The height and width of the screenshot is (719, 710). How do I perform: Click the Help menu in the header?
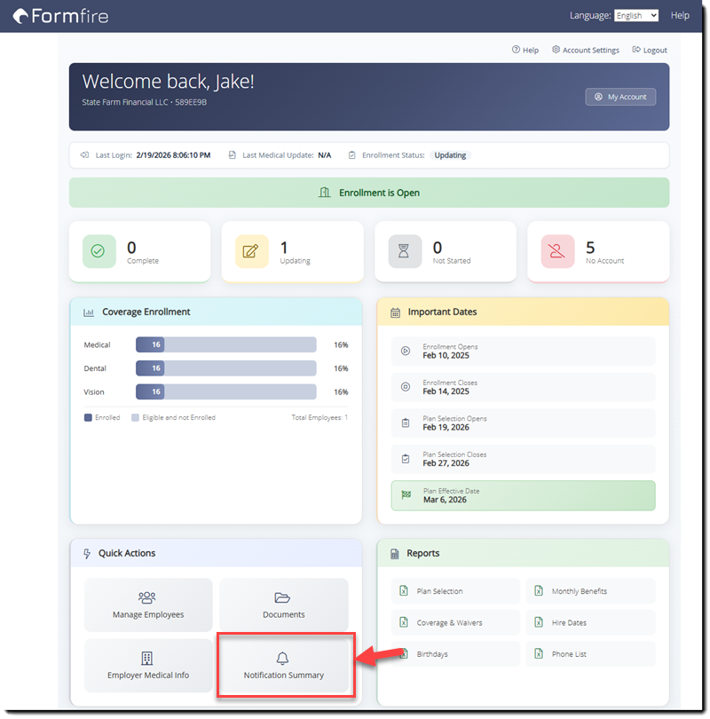680,15
